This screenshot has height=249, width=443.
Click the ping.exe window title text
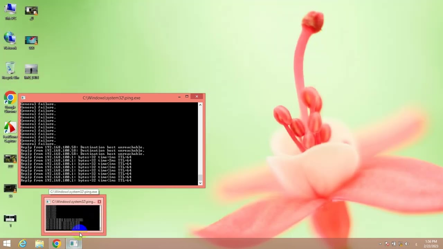tap(111, 98)
